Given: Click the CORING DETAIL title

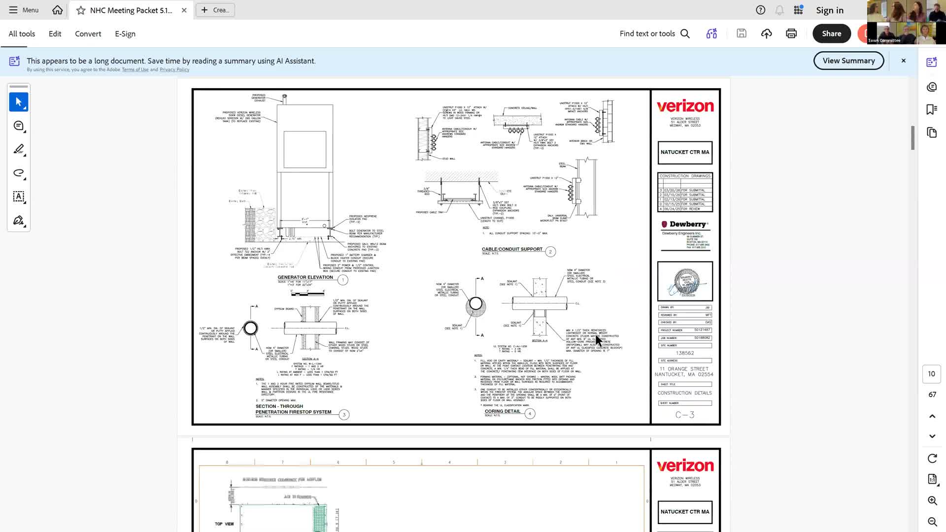Looking at the screenshot, I should [x=503, y=411].
